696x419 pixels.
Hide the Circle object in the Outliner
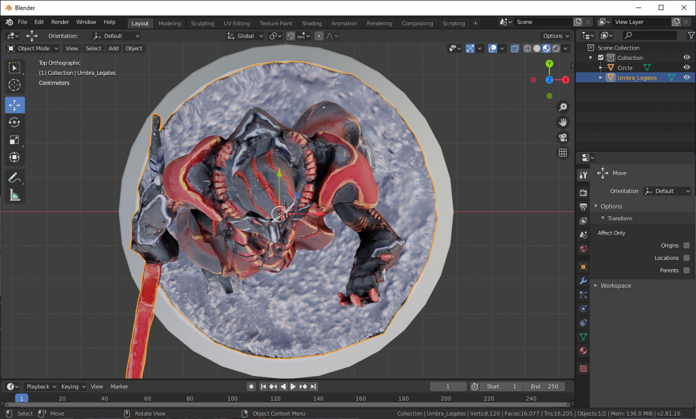click(686, 67)
